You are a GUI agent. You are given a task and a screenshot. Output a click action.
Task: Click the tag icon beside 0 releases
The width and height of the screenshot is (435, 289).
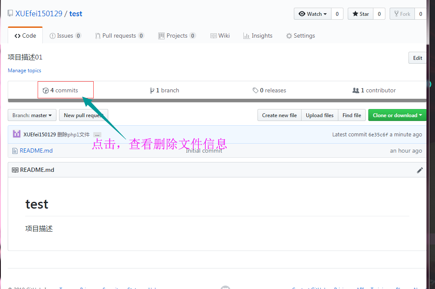[255, 90]
